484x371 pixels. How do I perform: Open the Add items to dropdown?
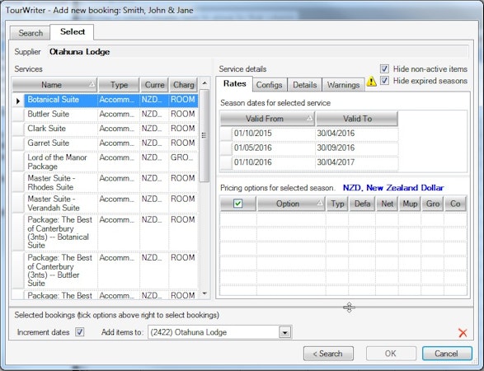click(285, 332)
